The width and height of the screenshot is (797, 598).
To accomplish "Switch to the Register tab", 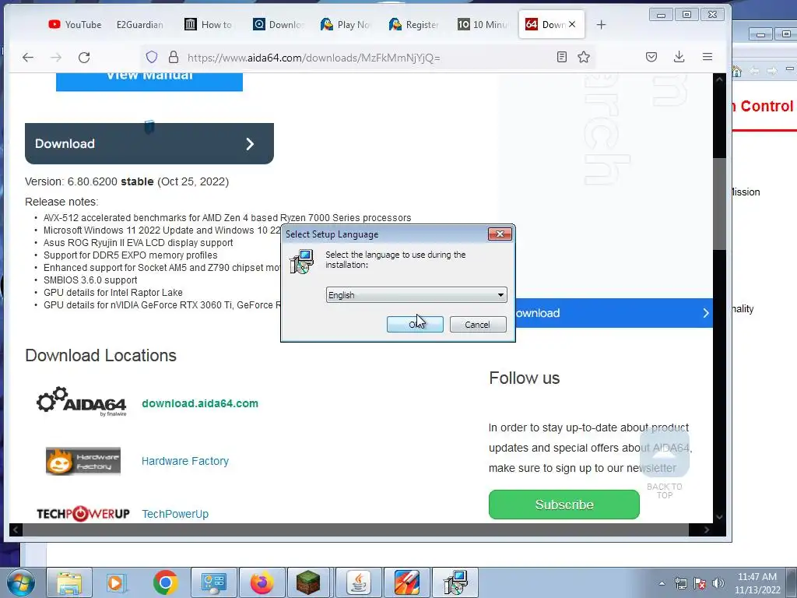I will tap(414, 24).
